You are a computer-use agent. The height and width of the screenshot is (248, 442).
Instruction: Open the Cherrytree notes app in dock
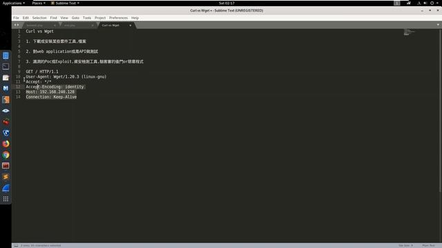(x=6, y=122)
